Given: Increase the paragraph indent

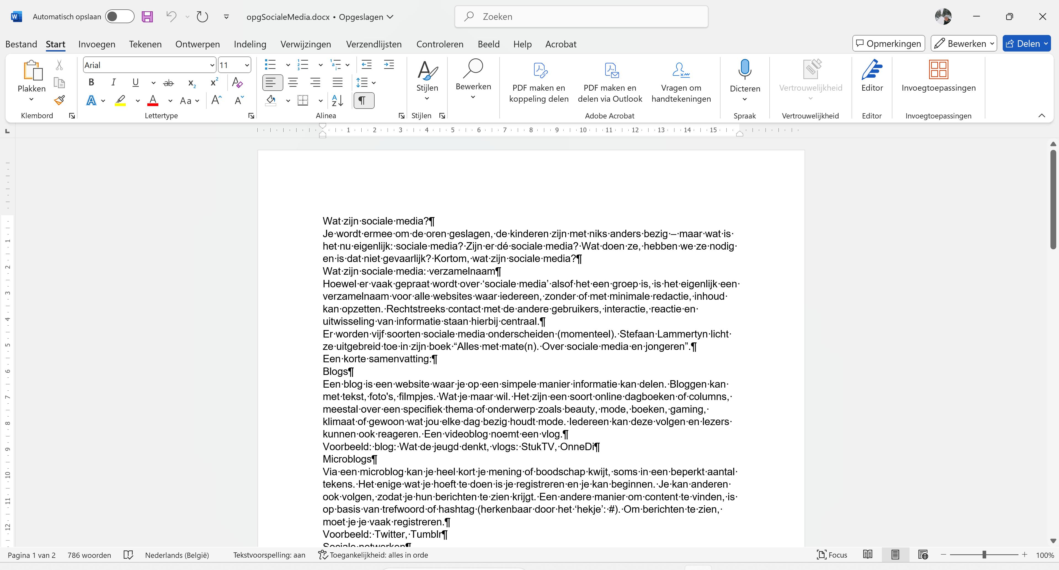Looking at the screenshot, I should (388, 65).
